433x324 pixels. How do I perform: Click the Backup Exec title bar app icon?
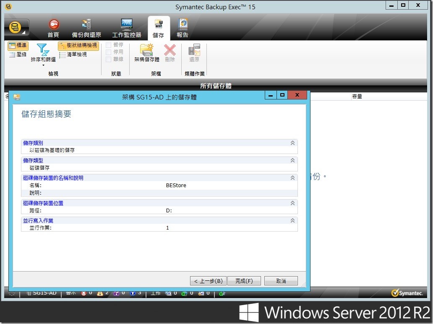(x=8, y=6)
